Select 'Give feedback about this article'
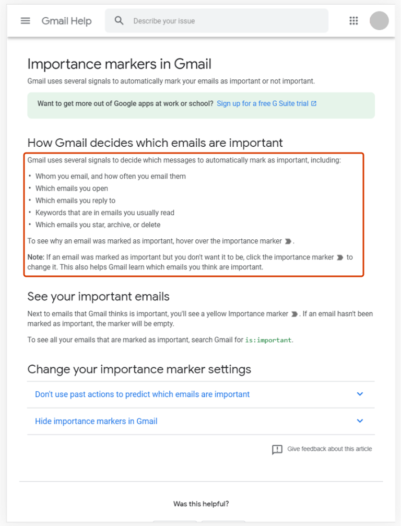Screen dimensions: 401x526 (329, 449)
